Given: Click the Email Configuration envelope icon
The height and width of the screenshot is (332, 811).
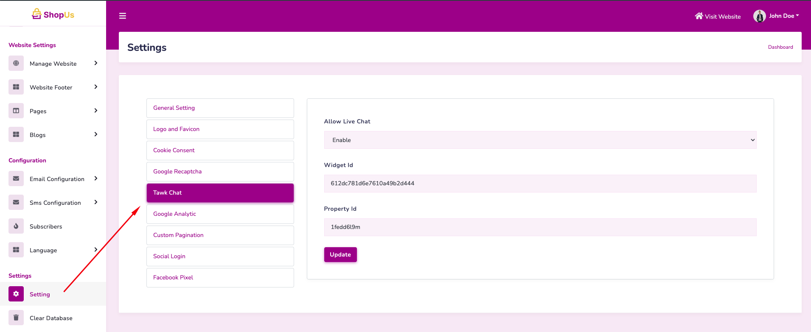Looking at the screenshot, I should click(x=16, y=179).
